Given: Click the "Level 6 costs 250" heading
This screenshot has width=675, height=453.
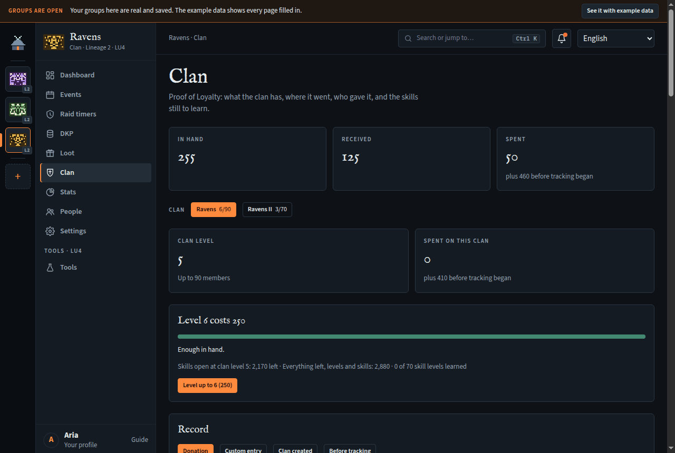Looking at the screenshot, I should coord(211,320).
